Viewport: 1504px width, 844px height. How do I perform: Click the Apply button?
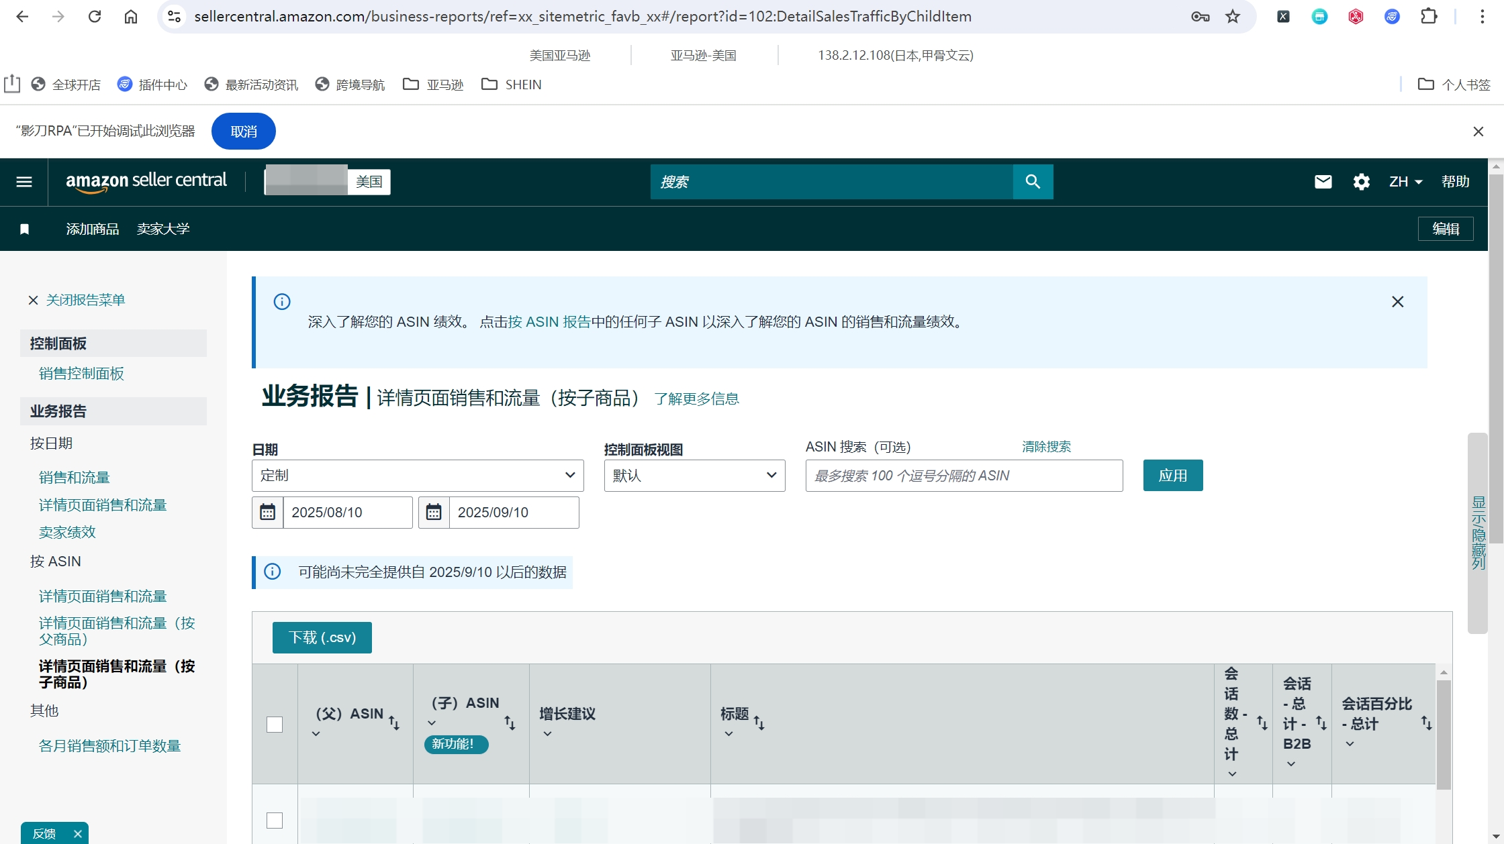[x=1173, y=476]
